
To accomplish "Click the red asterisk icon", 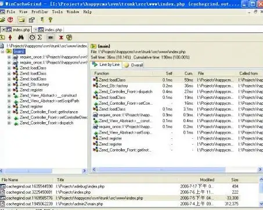I will (x=61, y=38).
